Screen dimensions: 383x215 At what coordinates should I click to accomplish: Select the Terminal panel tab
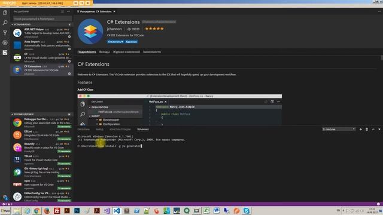[x=143, y=130]
